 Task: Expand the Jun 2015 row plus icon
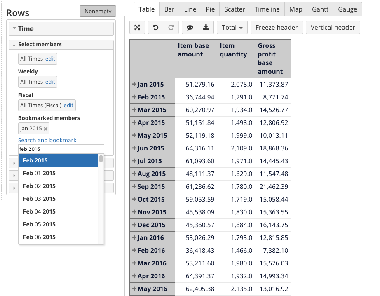(134, 148)
